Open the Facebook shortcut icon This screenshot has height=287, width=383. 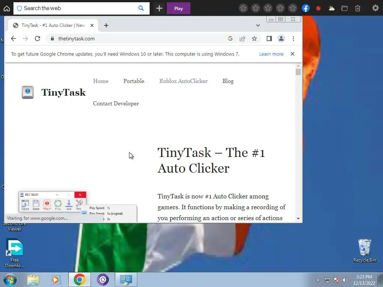[306, 8]
